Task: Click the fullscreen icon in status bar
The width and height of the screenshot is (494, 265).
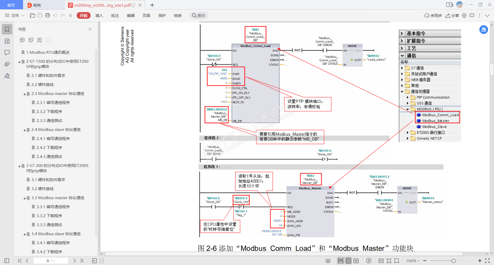Action: pos(487,261)
